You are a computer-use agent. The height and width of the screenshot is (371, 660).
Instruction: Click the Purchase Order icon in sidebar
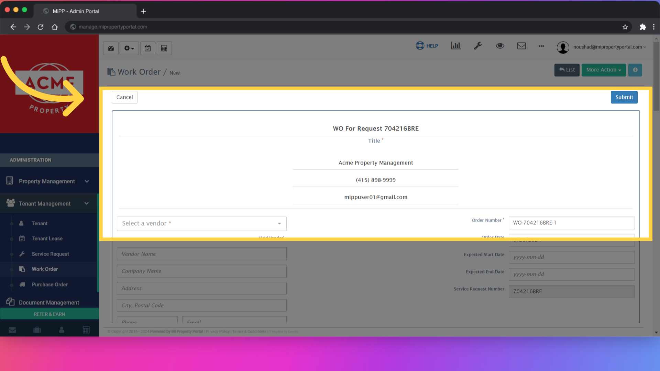[22, 284]
